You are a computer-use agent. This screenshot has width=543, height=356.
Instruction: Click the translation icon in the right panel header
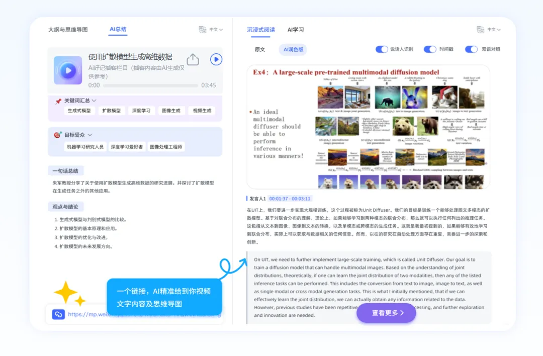(x=480, y=30)
